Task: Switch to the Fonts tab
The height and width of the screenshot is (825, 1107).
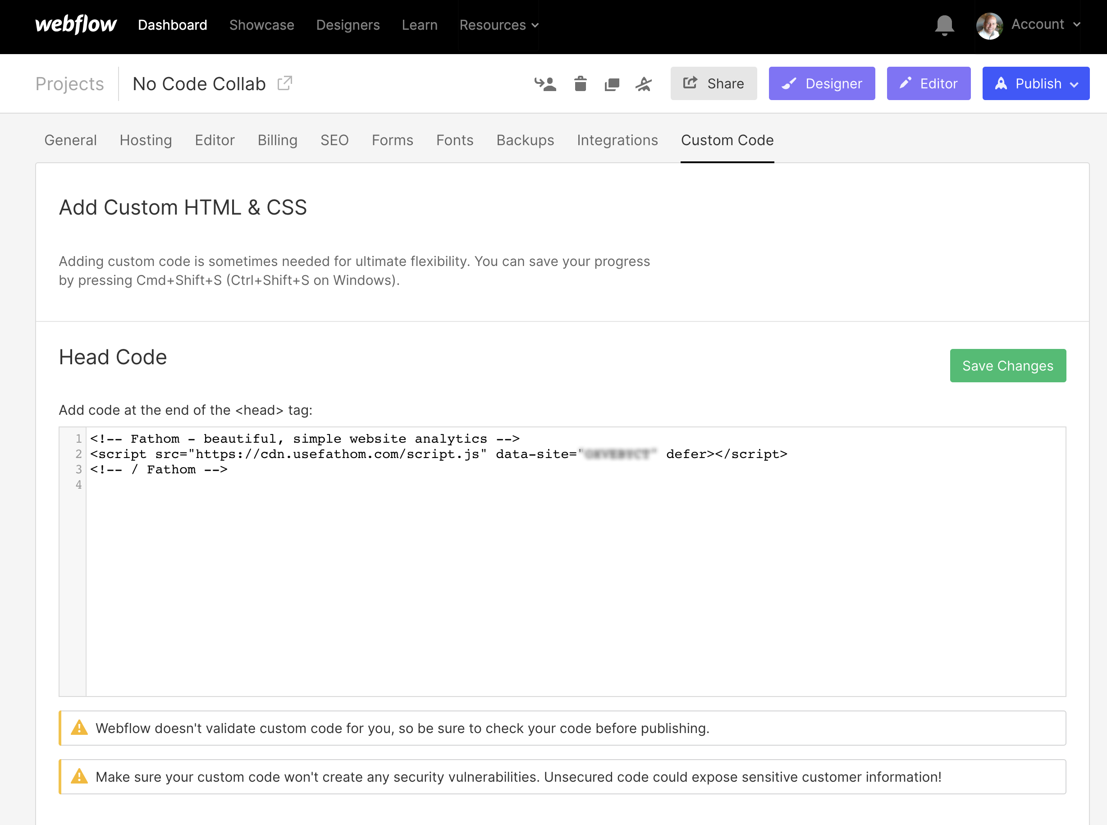Action: tap(454, 140)
